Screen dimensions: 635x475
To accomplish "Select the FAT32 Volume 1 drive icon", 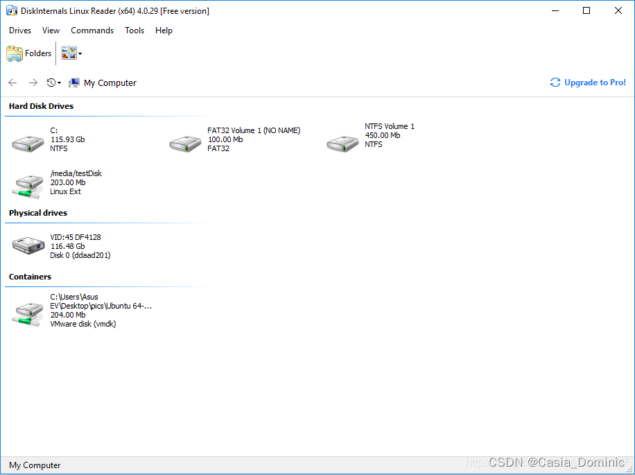I will 185,144.
